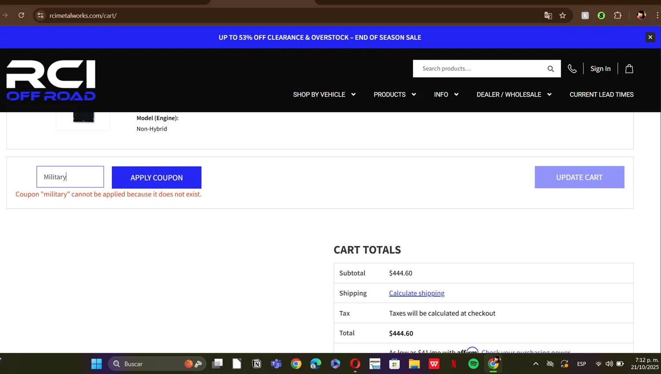The image size is (661, 374).
Task: Bookmark this page with the star icon
Action: pos(563,15)
